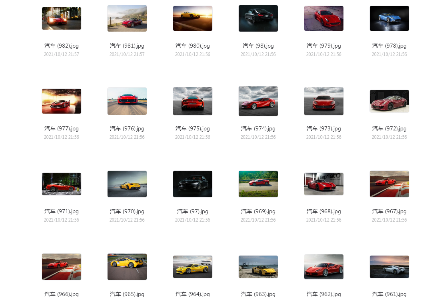Screen dimensions: 427x300
Task: Click the 21:57 date below 汽车 (981).jpg
Action: pyautogui.click(x=127, y=54)
